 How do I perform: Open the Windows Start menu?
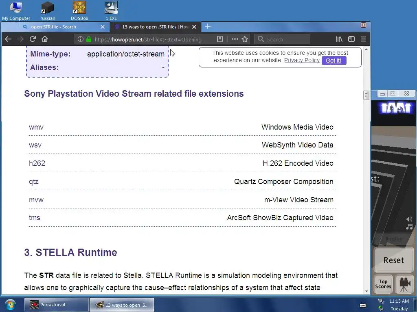pos(10,305)
